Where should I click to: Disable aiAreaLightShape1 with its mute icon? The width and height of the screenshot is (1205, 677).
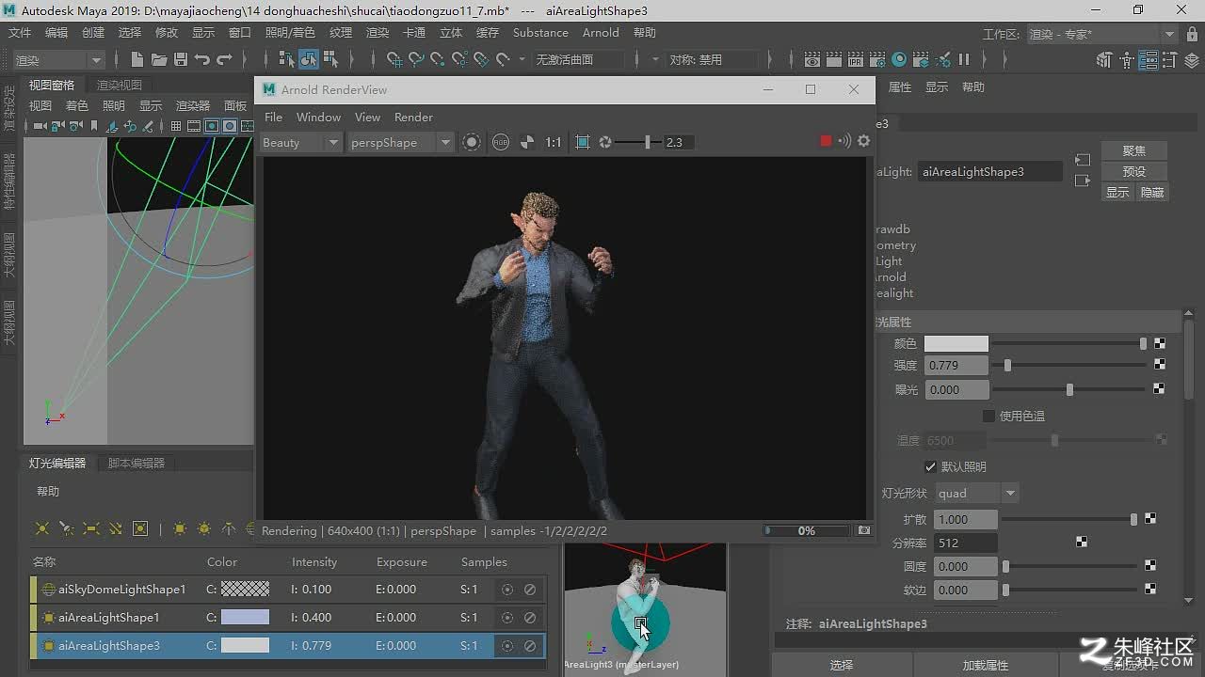pos(530,618)
